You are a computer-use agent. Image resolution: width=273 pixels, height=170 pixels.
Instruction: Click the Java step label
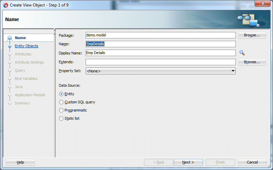[19, 87]
